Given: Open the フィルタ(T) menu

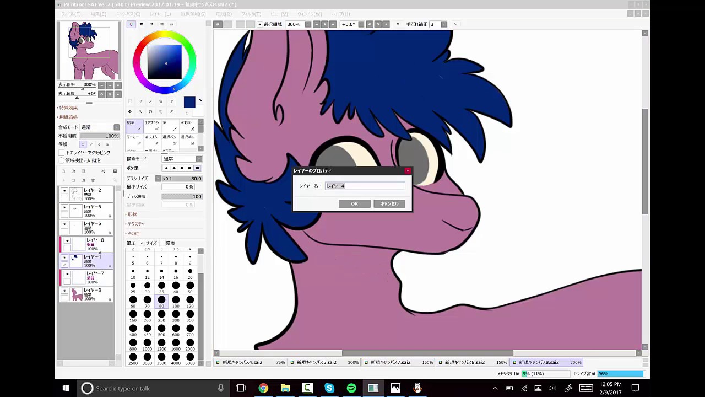Looking at the screenshot, I should 251,14.
